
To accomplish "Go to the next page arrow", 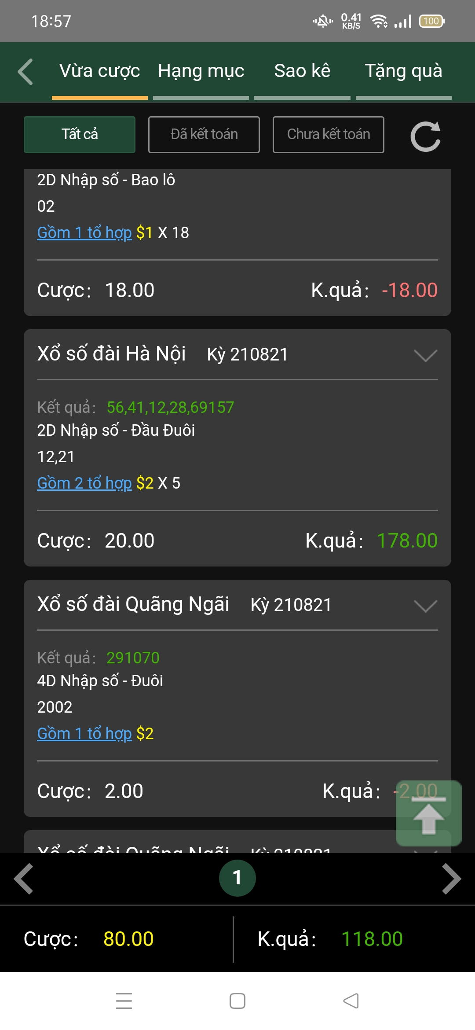I will coord(451,879).
